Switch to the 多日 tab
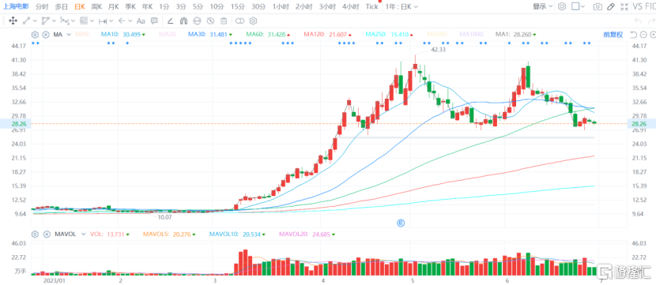This screenshot has width=656, height=285. point(62,6)
